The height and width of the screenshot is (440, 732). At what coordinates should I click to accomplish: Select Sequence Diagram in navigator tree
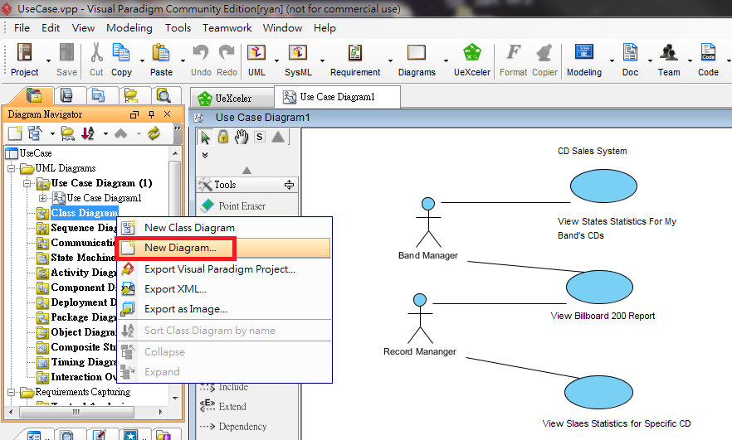point(83,228)
